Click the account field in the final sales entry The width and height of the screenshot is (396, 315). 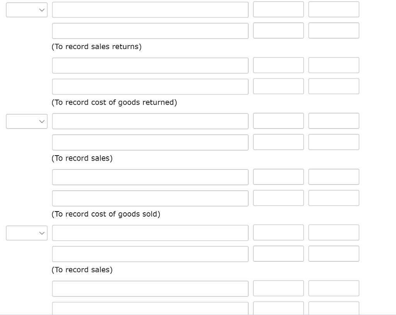(150, 233)
